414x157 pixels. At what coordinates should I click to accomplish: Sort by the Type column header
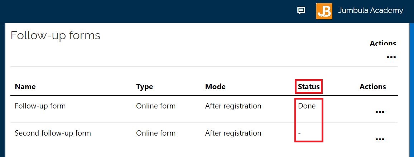tap(144, 87)
